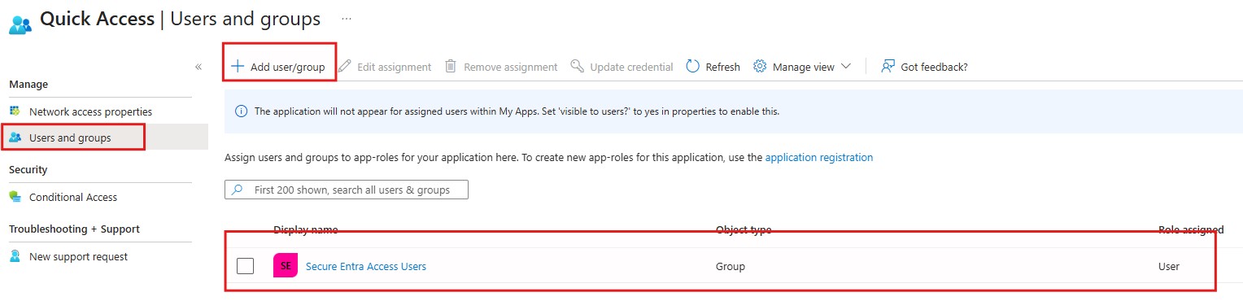
Task: Click the User role assigned cell
Action: pos(1169,266)
